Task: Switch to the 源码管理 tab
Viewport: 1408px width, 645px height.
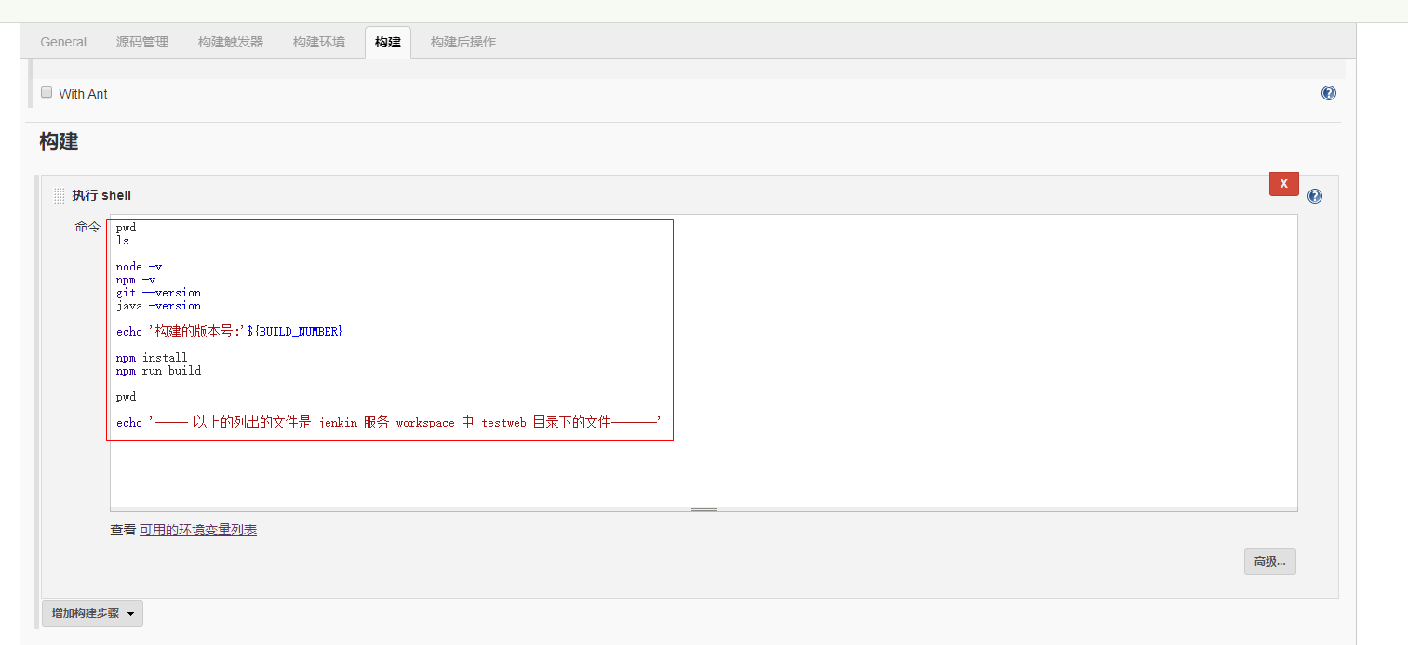Action: (142, 42)
